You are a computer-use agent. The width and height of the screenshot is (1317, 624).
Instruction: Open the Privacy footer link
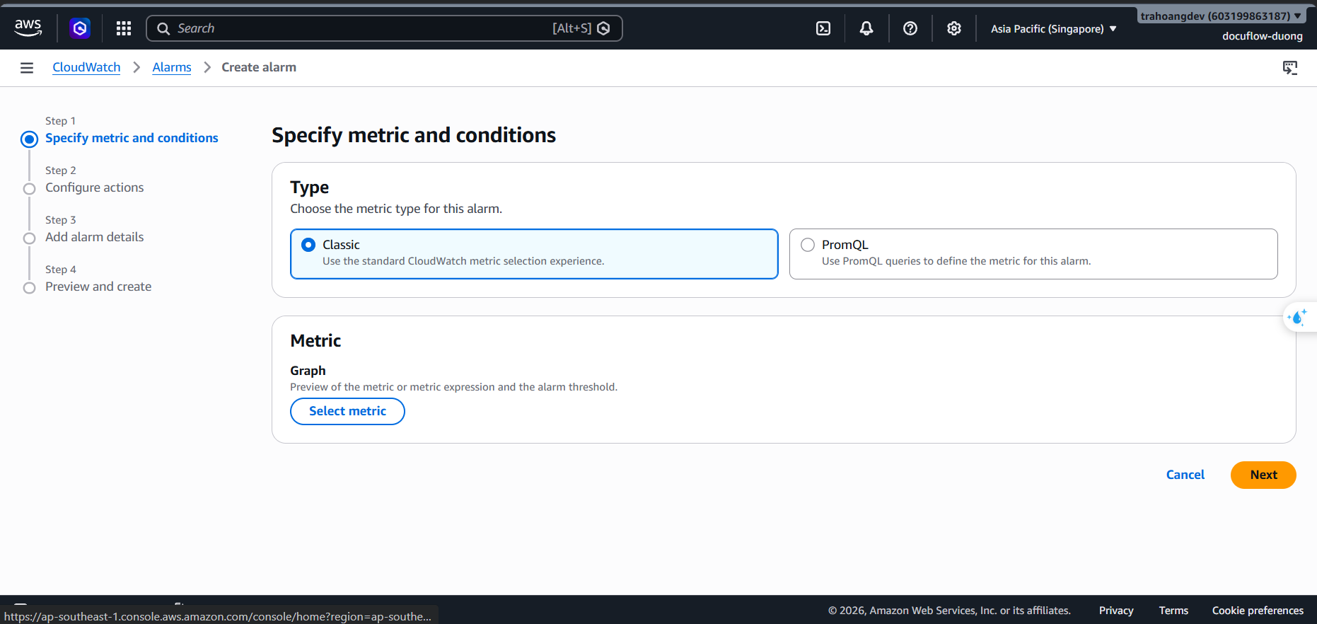[1116, 611]
